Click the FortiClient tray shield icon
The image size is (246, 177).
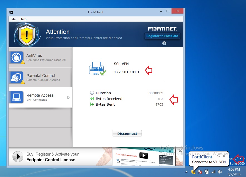[193, 172]
